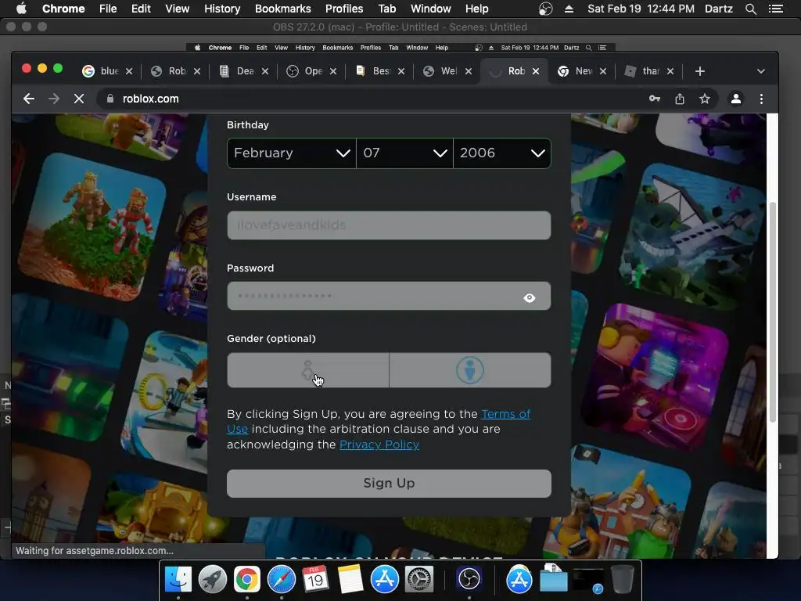Image resolution: width=801 pixels, height=601 pixels.
Task: Open the Window menu
Action: (x=431, y=9)
